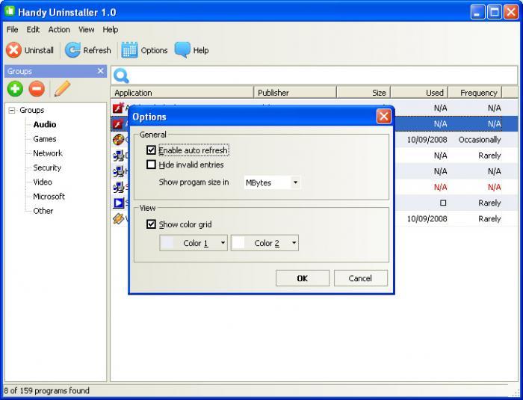Click the last list row's yellow app icon
This screenshot has width=523, height=400.
[x=118, y=219]
